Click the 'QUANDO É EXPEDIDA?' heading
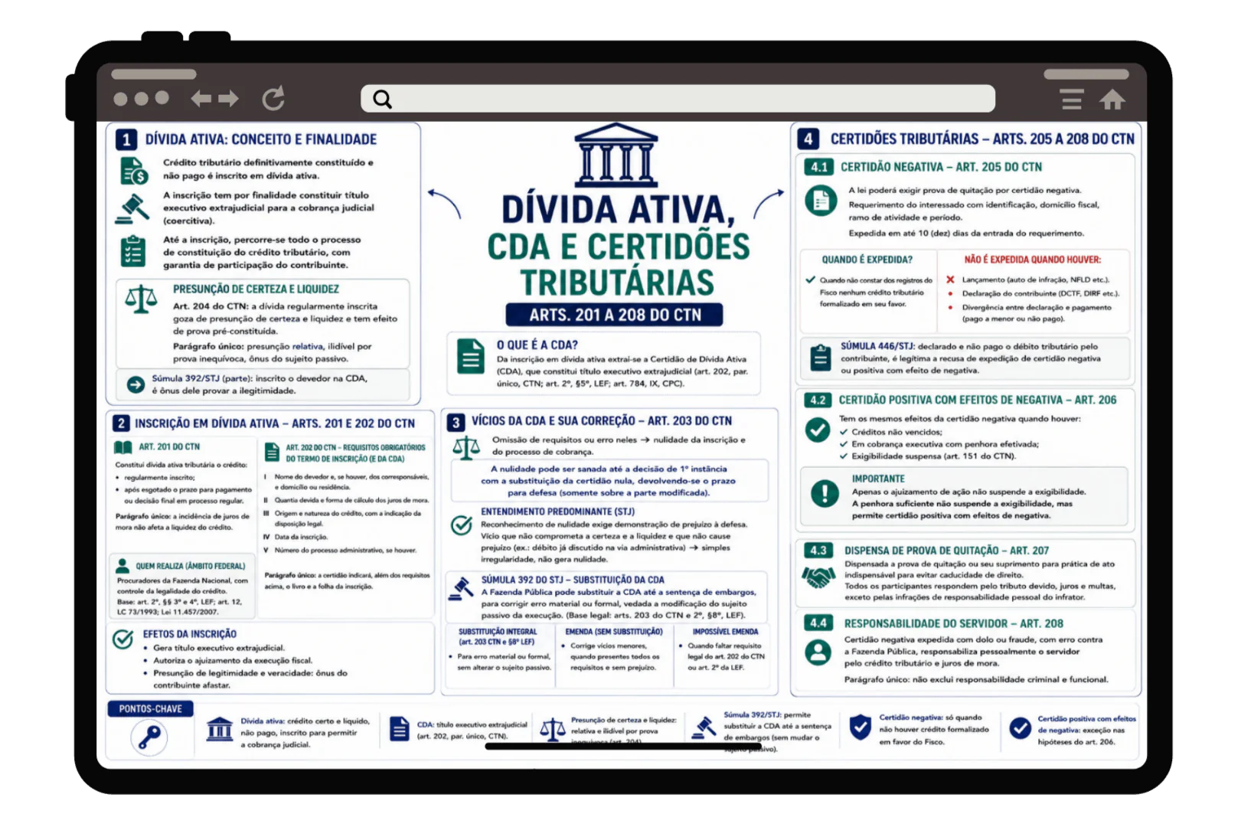 pyautogui.click(x=867, y=260)
